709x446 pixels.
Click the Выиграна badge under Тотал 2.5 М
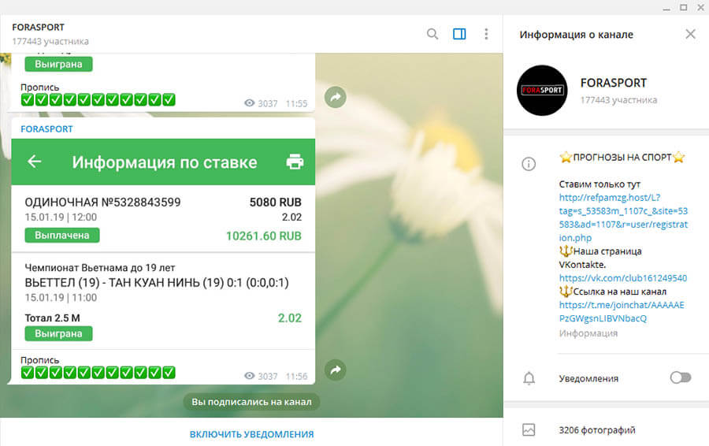58,333
